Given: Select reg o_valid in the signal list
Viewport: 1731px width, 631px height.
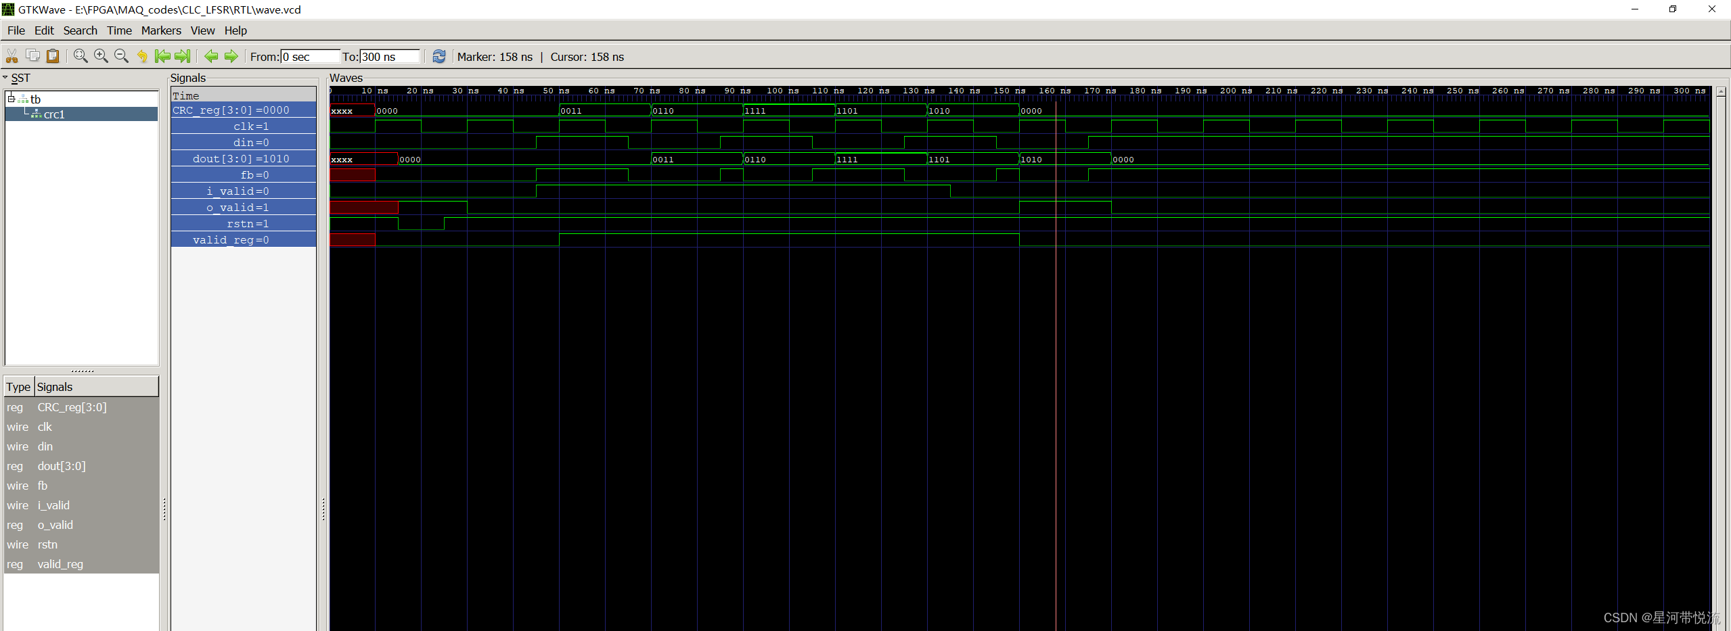Looking at the screenshot, I should click(x=81, y=525).
